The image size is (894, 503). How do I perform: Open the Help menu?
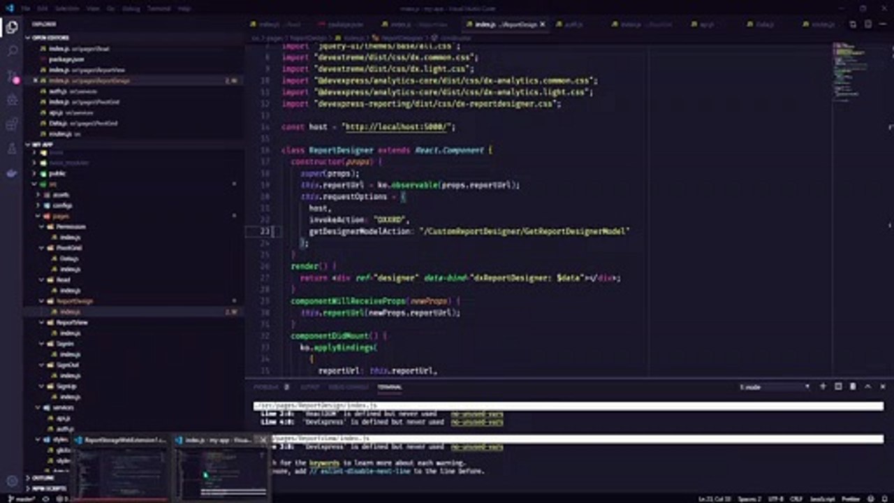pyautogui.click(x=184, y=8)
